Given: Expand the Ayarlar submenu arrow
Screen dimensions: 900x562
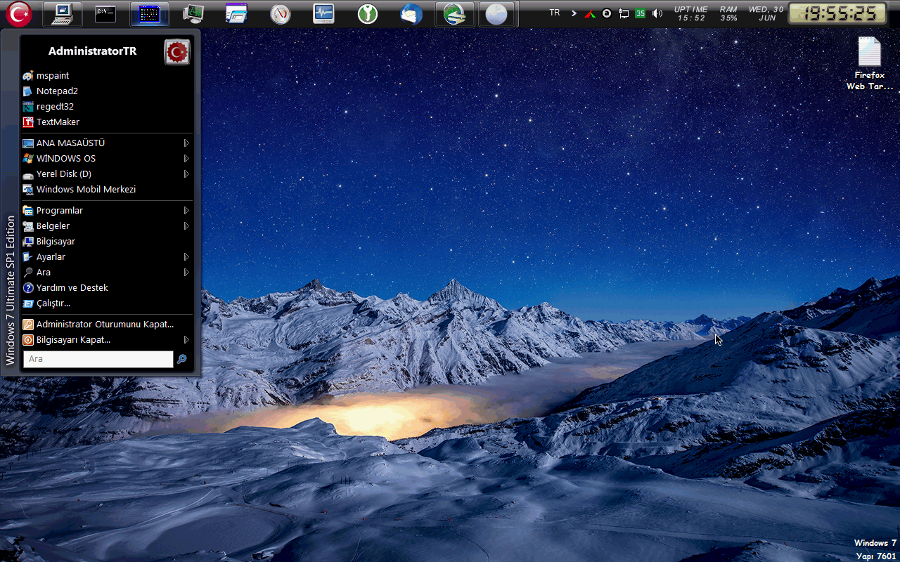Looking at the screenshot, I should [186, 256].
